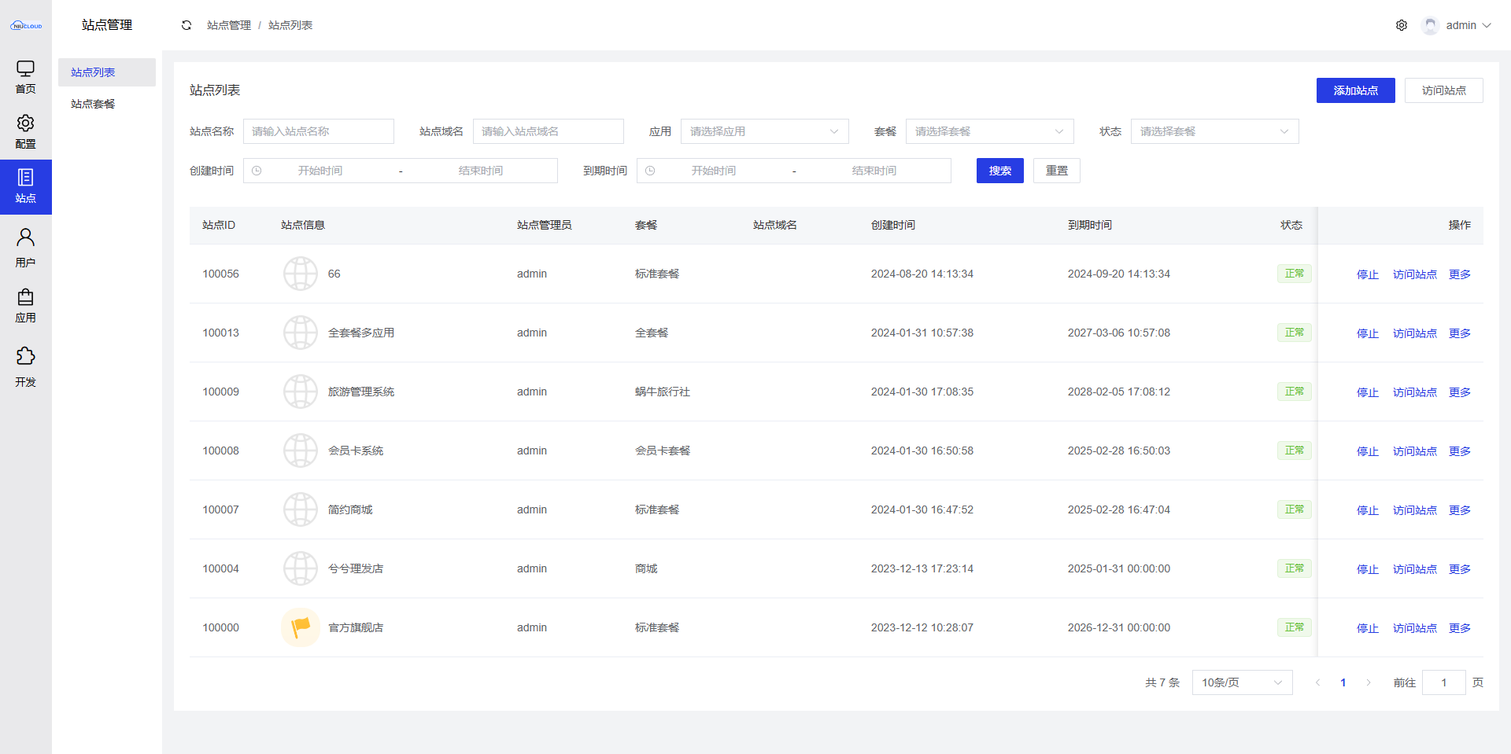The width and height of the screenshot is (1511, 754).
Task: Click the globe icon of 旅游管理系统
Action: [301, 392]
